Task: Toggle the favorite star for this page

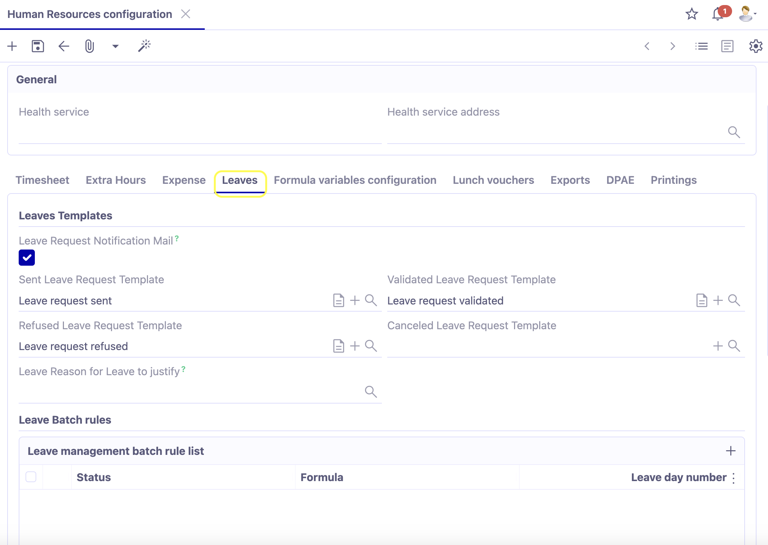Action: [x=692, y=14]
